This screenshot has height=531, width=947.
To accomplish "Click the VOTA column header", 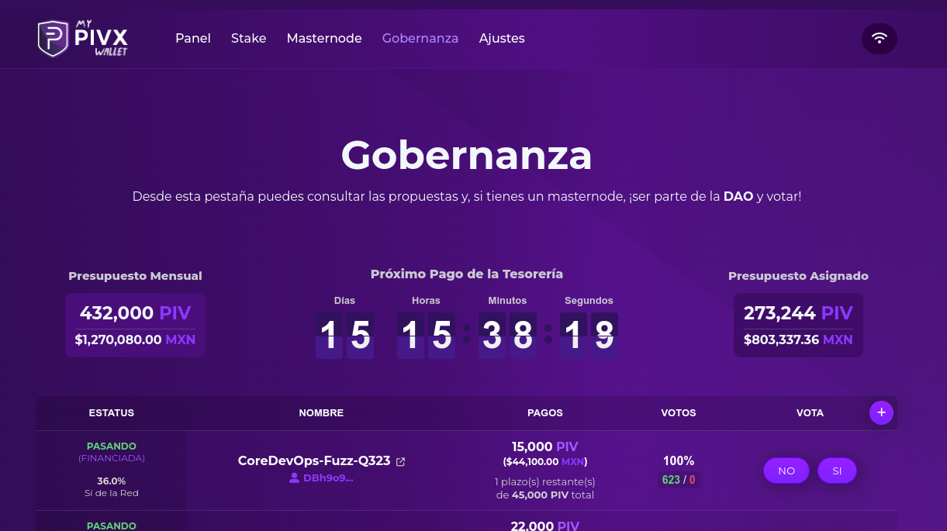I will tap(810, 413).
